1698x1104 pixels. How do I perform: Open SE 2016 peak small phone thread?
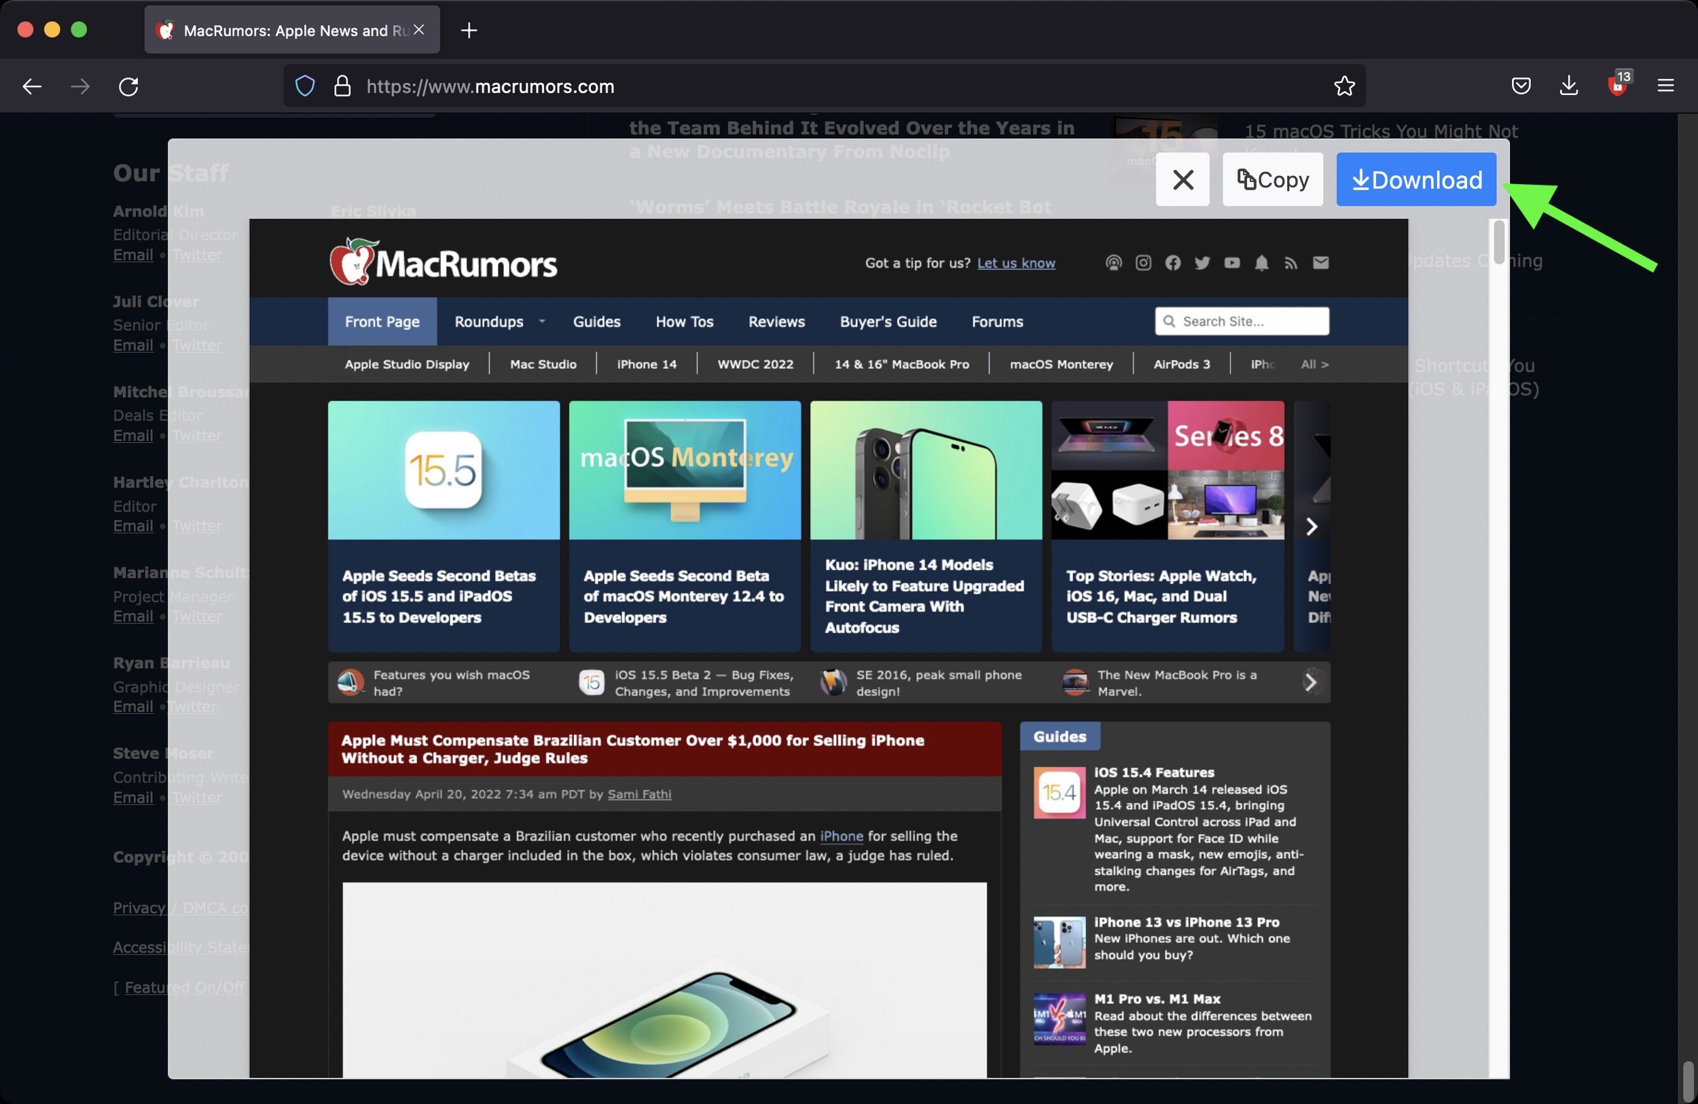pyautogui.click(x=939, y=683)
